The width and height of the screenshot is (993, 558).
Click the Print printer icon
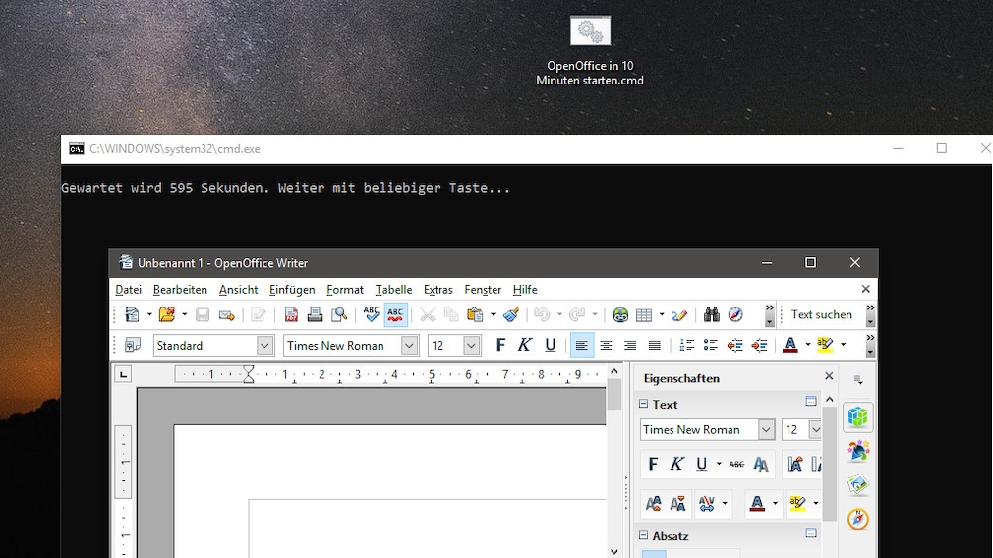tap(315, 314)
